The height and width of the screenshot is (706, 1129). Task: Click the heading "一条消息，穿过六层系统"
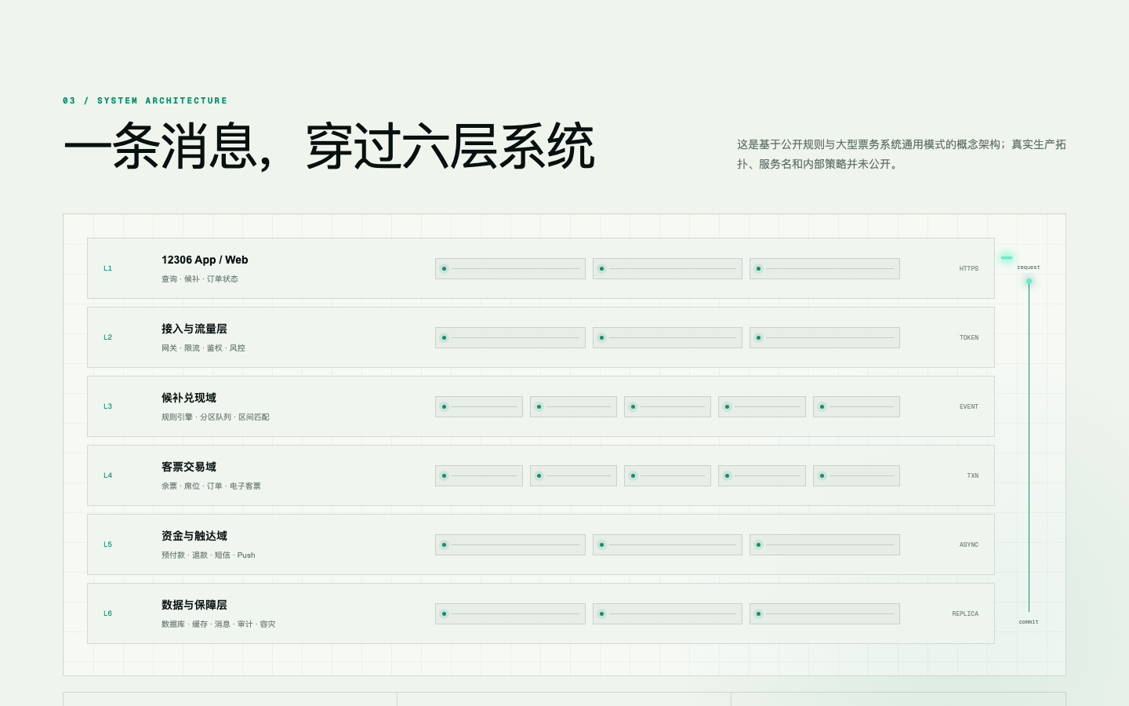(x=329, y=146)
